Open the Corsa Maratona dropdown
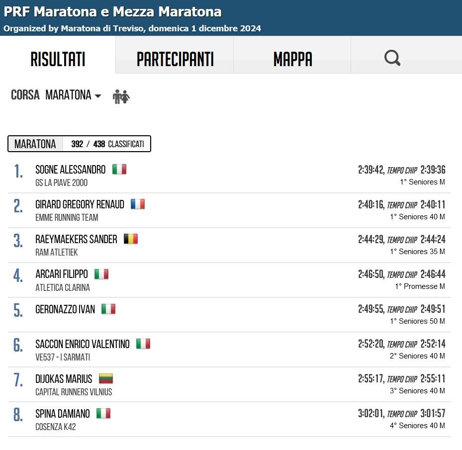This screenshot has width=462, height=450. (x=56, y=95)
